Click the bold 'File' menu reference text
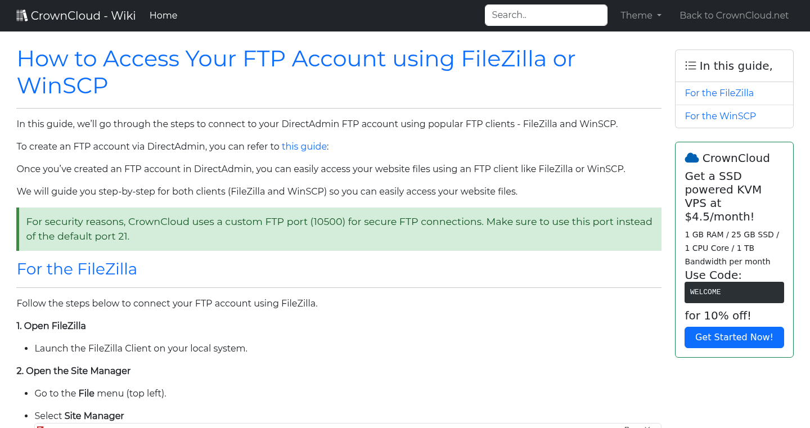This screenshot has width=810, height=428. (x=86, y=393)
